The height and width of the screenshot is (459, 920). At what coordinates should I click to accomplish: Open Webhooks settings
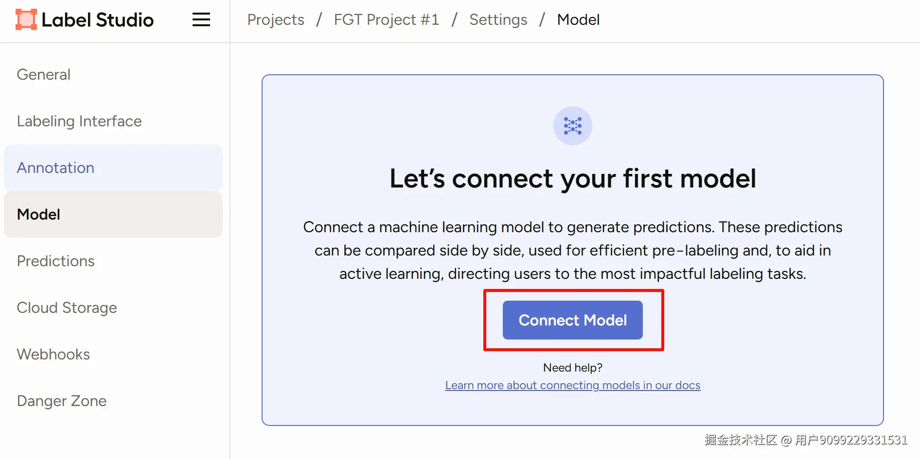(x=53, y=355)
